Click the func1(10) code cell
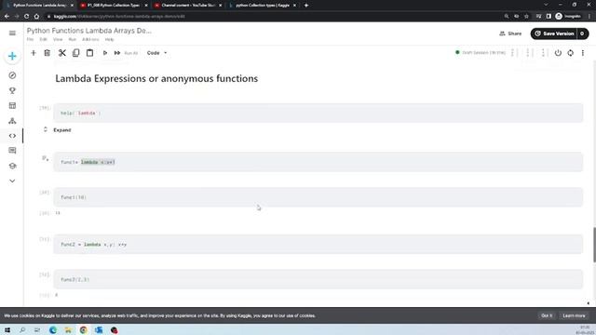Screen dimensions: 596x335 (318, 197)
